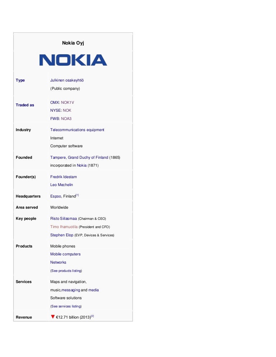The width and height of the screenshot is (276, 357).
Task: Open the Fredrik Idestam founder link
Action: click(64, 177)
